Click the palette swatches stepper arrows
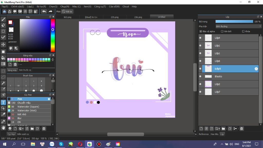This screenshot has height=148, width=263. (53, 59)
